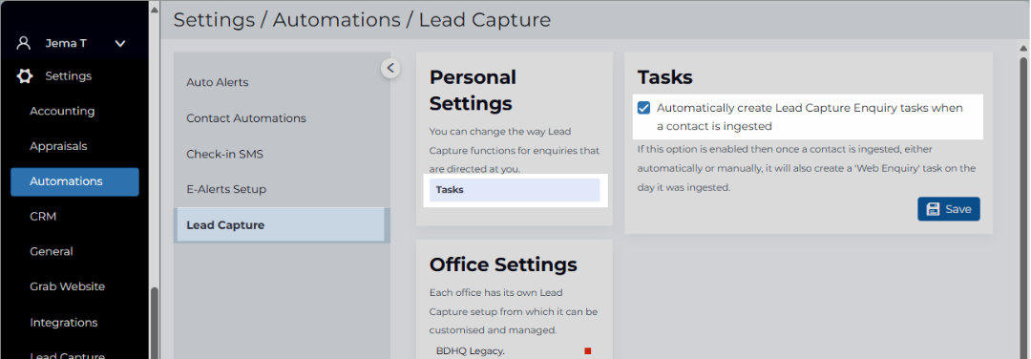Select Contact Automations in automations list

(x=246, y=118)
